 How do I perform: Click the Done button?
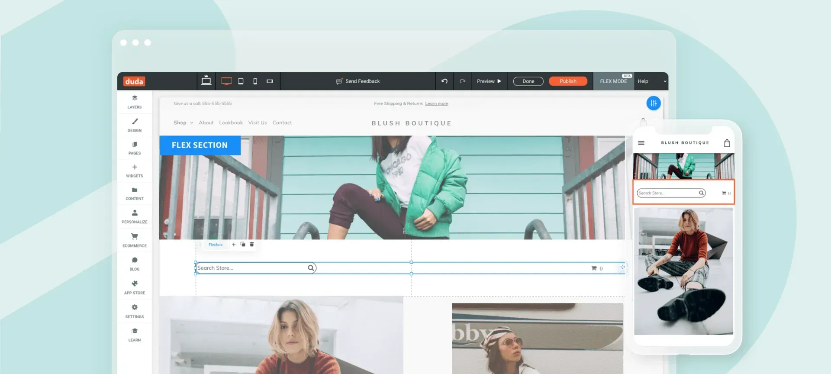[x=528, y=81]
